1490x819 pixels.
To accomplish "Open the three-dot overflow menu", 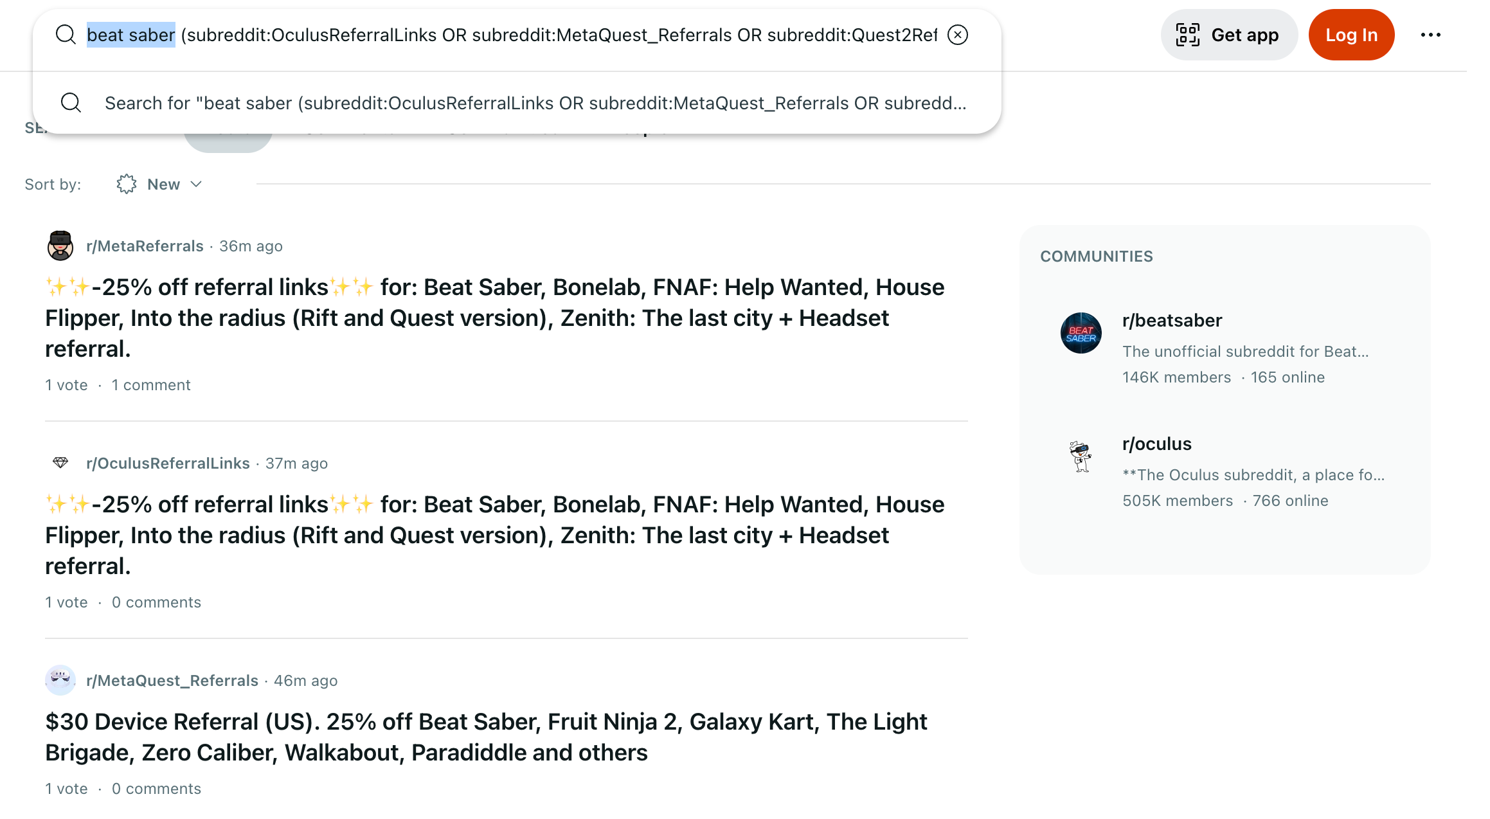I will tap(1430, 35).
